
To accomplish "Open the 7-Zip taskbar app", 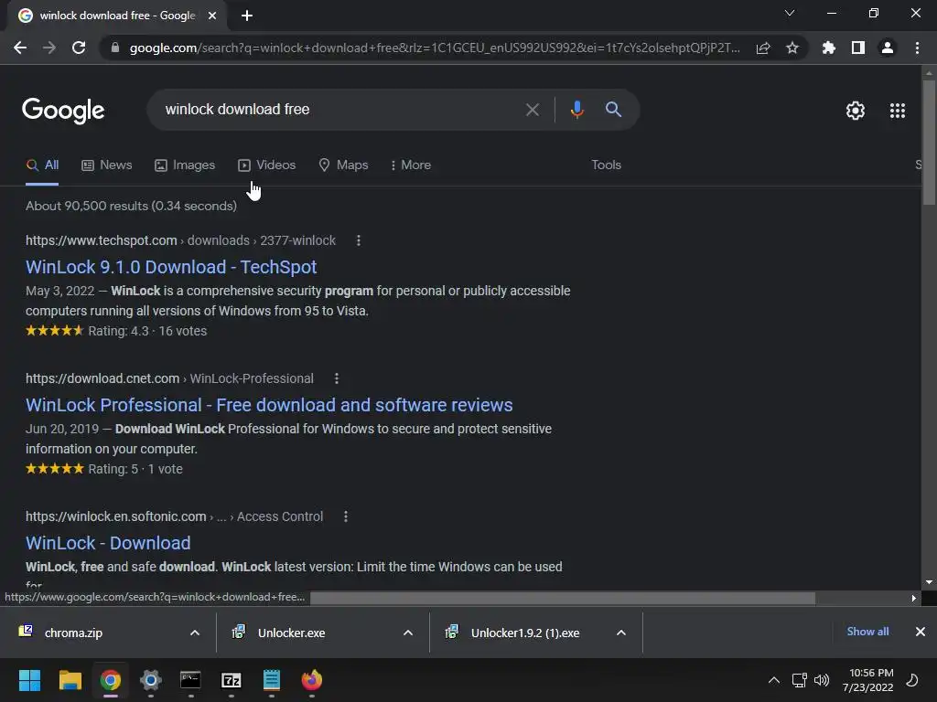I will [232, 680].
